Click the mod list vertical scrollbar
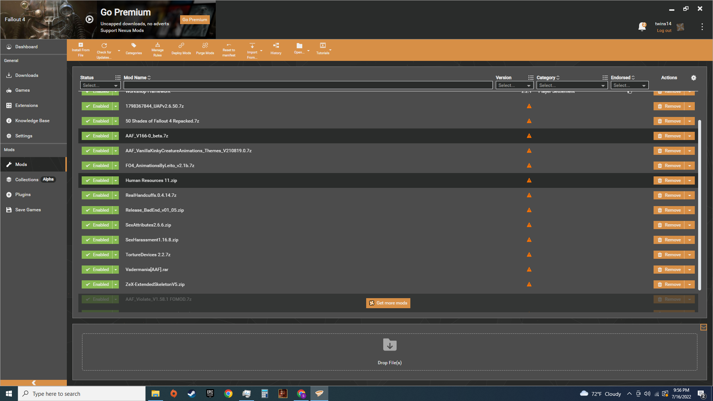The width and height of the screenshot is (713, 401). click(x=700, y=205)
